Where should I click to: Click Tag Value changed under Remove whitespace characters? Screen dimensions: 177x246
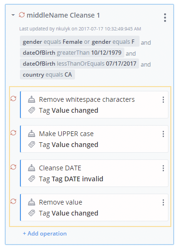(x=69, y=110)
